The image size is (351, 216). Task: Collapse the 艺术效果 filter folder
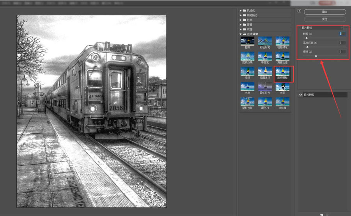click(241, 34)
